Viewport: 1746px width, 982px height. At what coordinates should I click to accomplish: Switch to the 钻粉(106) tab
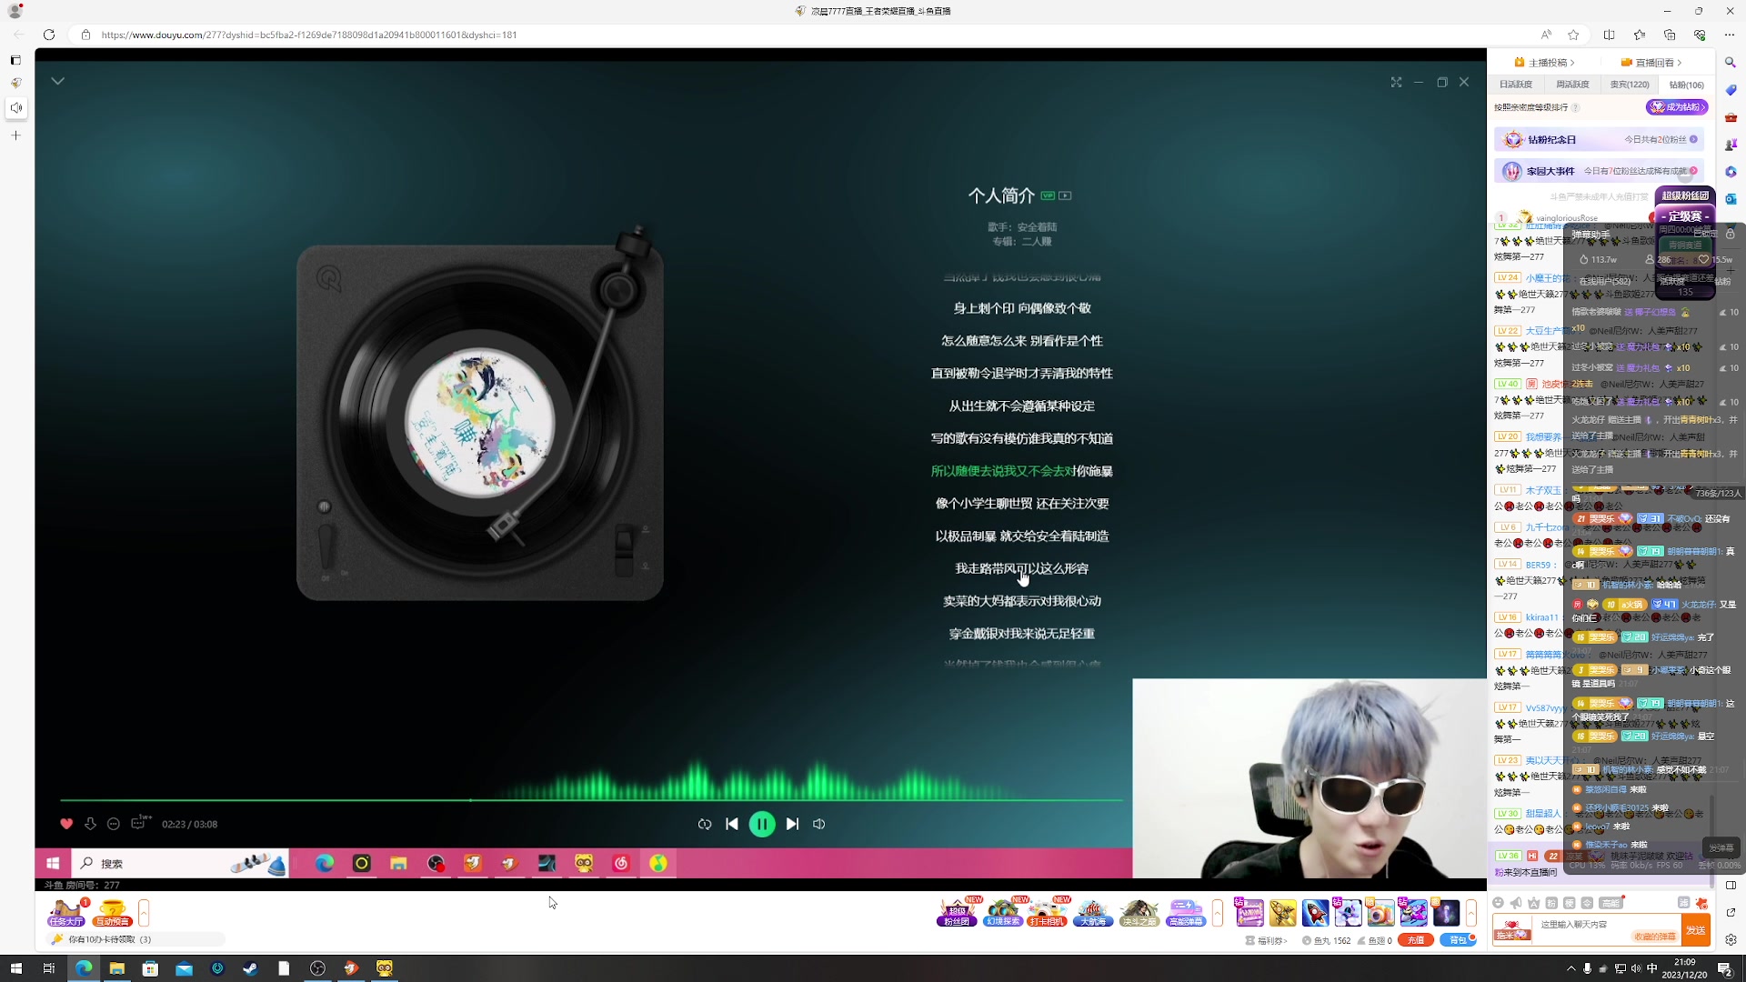pos(1686,85)
